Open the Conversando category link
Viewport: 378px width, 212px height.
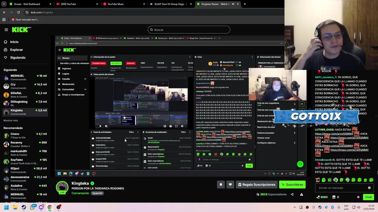click(80, 193)
